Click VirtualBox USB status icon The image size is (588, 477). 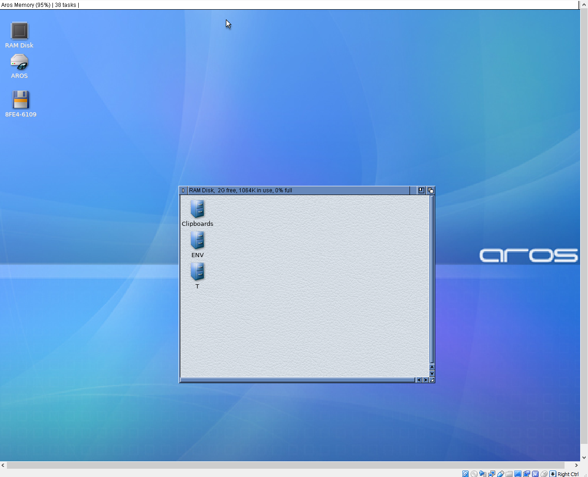click(x=500, y=474)
